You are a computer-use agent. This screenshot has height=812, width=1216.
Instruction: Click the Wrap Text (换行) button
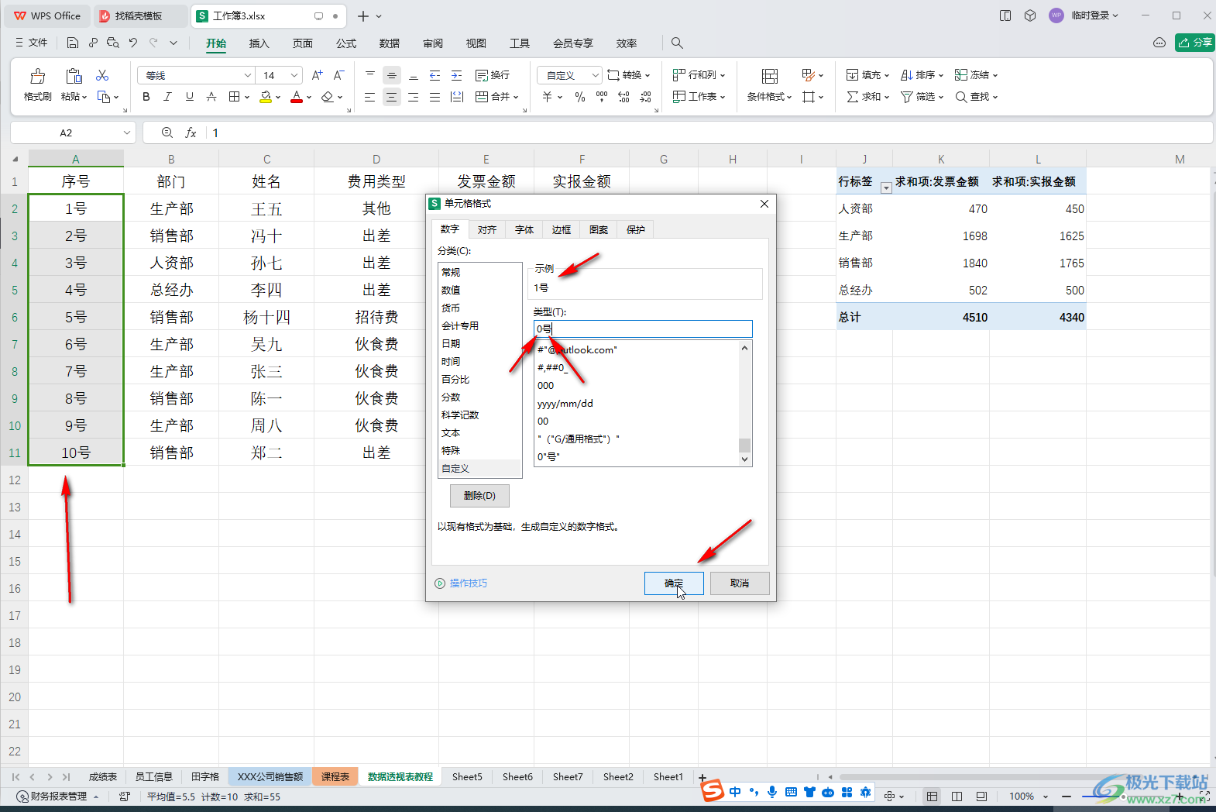click(x=493, y=75)
